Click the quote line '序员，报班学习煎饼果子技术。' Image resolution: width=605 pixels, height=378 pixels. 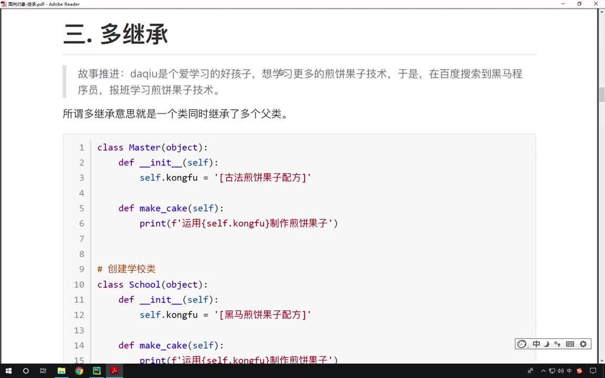pyautogui.click(x=149, y=90)
